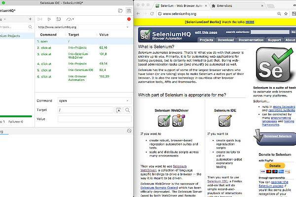Click many browsers link
296x197 pixels.
point(284,107)
